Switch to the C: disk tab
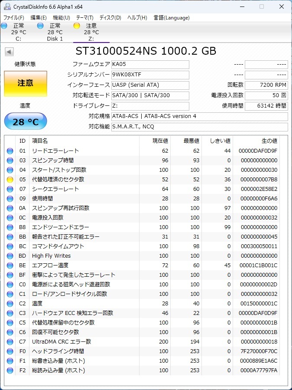Screen dimensions: 292x390 18,33
